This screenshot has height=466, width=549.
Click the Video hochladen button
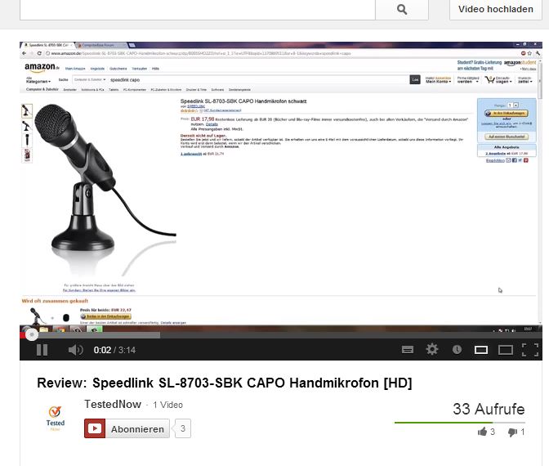(x=495, y=10)
